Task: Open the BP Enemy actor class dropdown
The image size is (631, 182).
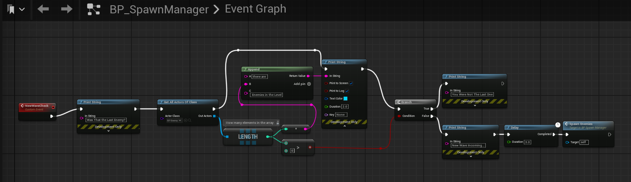Action: click(174, 120)
